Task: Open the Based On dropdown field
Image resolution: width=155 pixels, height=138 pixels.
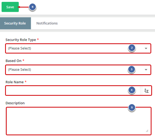Action: coord(78,70)
